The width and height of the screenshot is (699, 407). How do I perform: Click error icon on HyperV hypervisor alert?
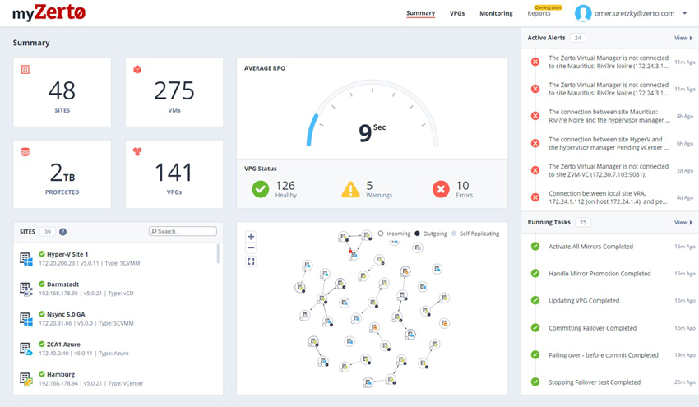point(535,143)
